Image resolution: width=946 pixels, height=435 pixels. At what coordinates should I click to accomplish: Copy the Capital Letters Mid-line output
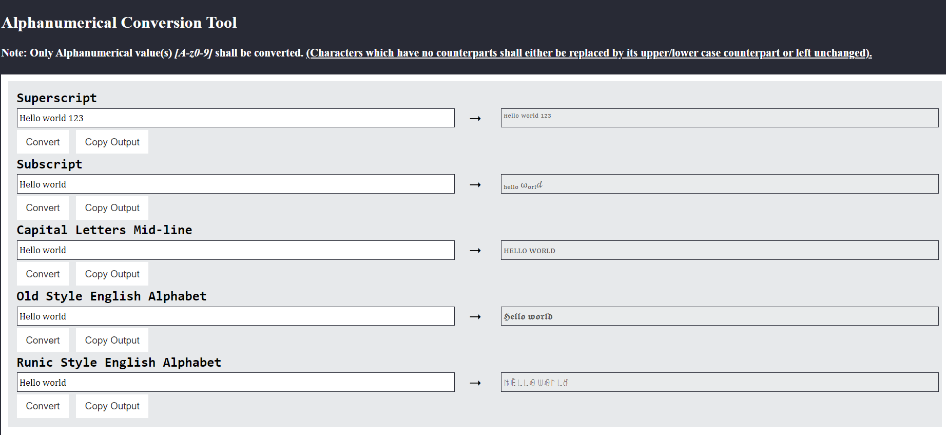[x=112, y=274]
